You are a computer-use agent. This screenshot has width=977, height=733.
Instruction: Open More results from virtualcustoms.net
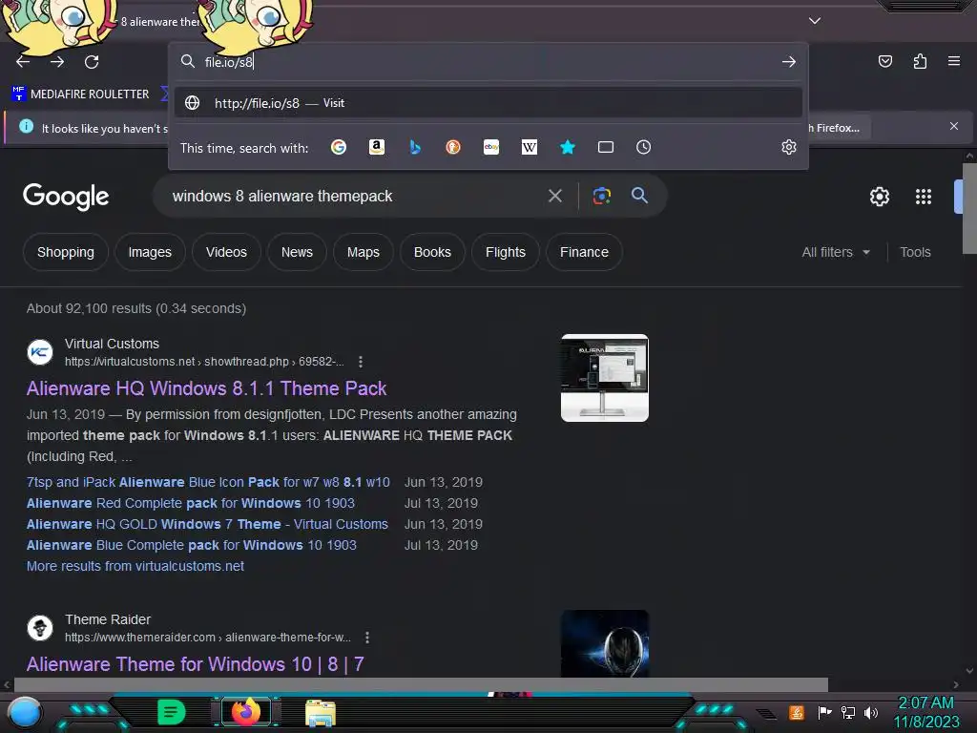(x=135, y=566)
